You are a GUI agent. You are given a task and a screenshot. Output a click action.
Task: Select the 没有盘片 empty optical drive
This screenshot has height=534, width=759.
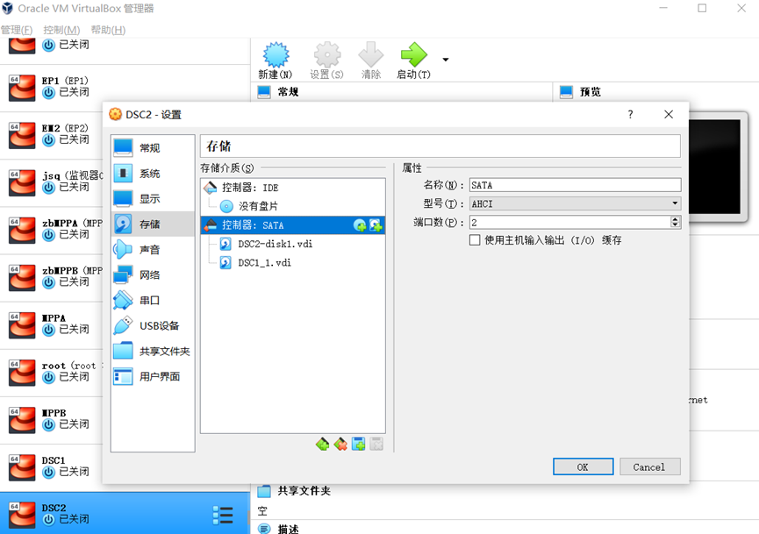coord(292,206)
